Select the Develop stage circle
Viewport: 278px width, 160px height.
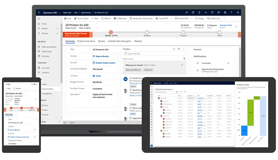point(147,33)
